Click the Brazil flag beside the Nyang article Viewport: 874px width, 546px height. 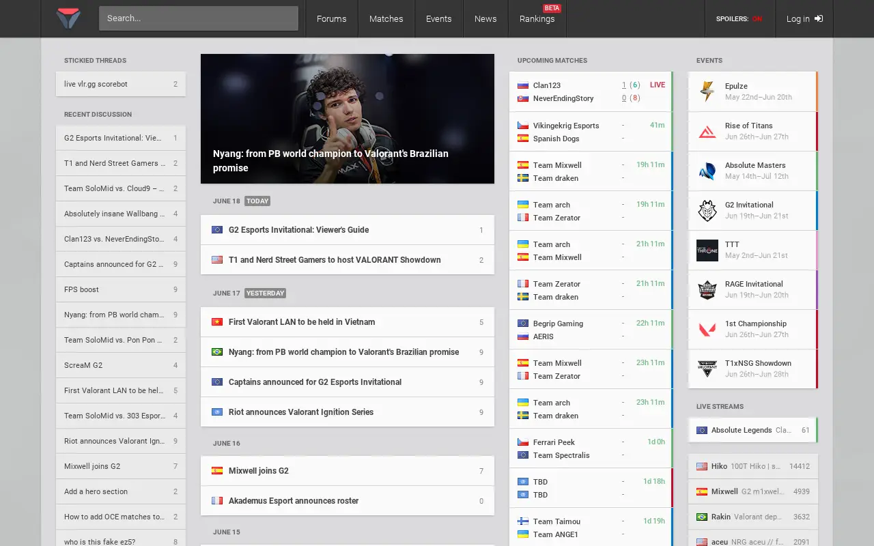[217, 352]
